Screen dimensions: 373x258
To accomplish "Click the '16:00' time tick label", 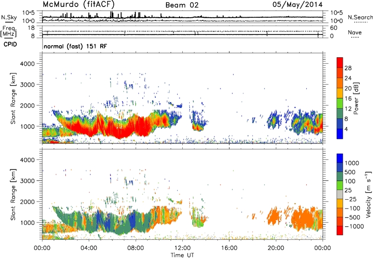I will (229, 248).
